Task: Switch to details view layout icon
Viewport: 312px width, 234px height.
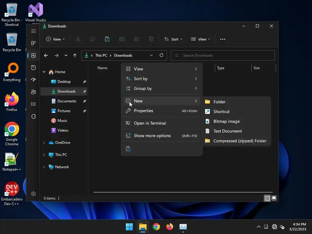Action: 267,198
